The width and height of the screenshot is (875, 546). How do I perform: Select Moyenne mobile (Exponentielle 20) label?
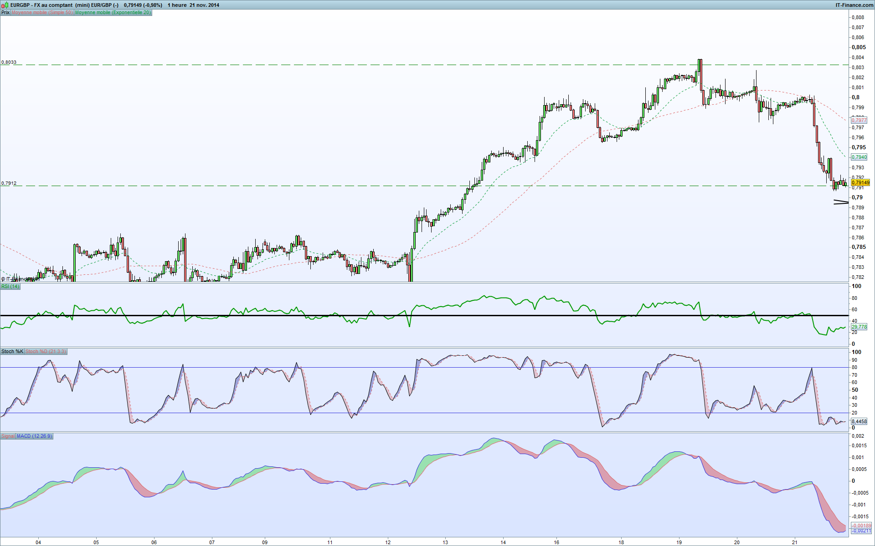click(x=113, y=13)
